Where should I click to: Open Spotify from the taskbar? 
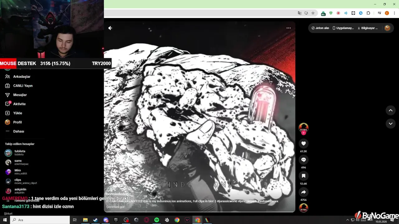[157, 220]
